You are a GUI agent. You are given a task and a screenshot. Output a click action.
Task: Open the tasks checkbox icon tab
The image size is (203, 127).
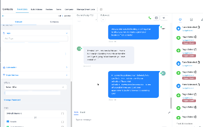pos(191,19)
